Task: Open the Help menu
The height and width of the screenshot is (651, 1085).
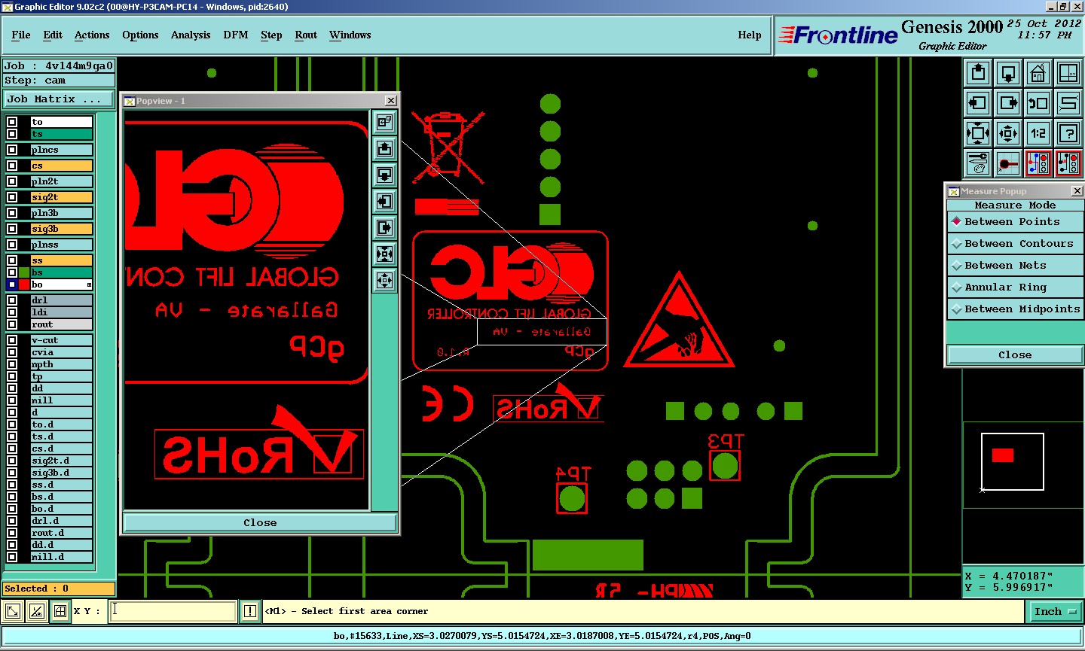Action: [750, 35]
